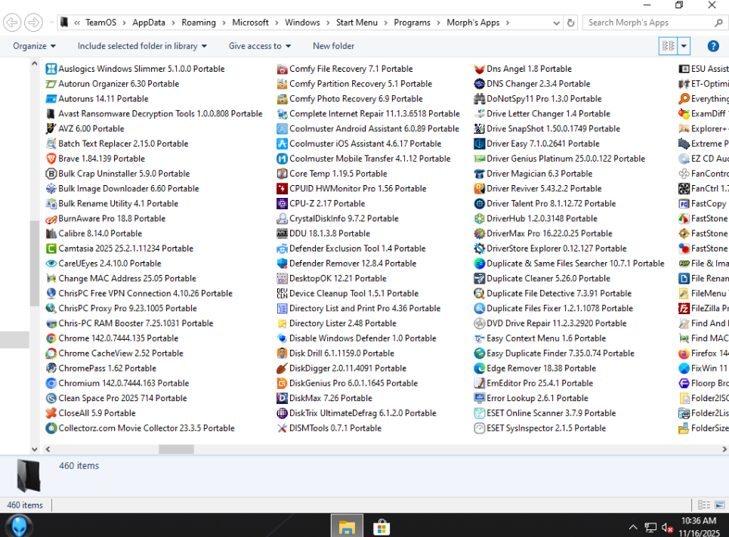
Task: Expand the view options dropdown arrow
Action: point(684,46)
